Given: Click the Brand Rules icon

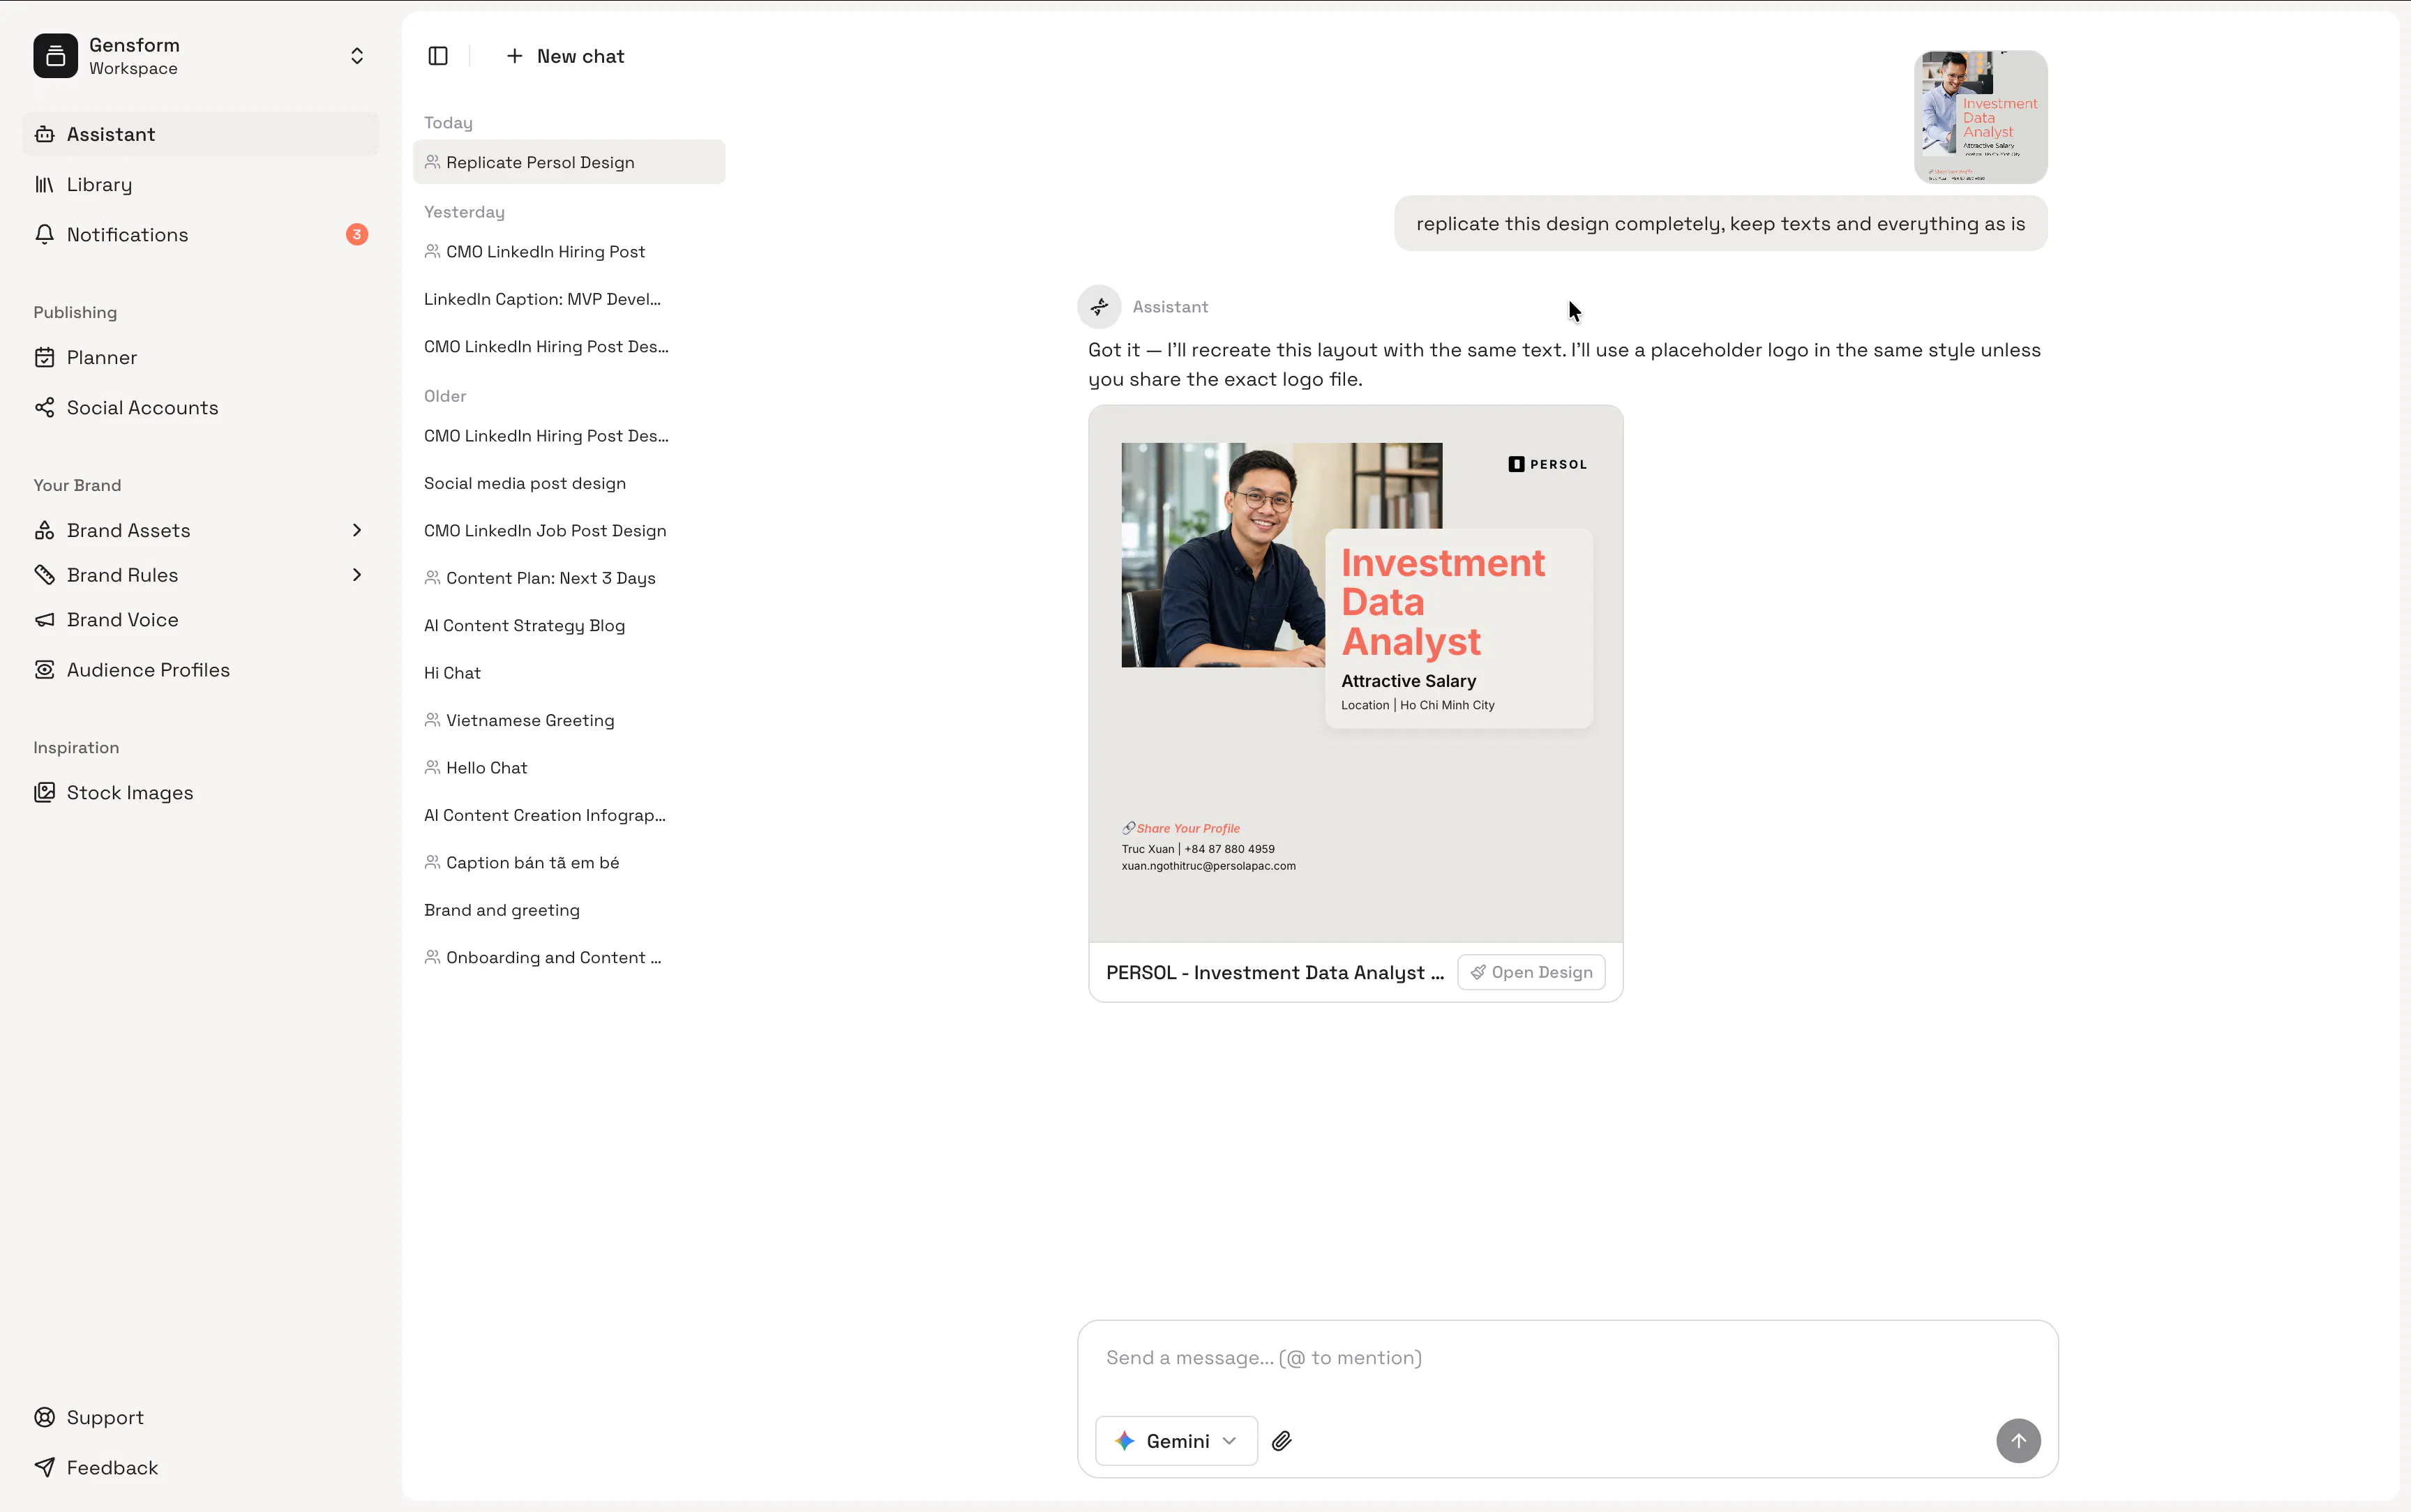Looking at the screenshot, I should [44, 575].
